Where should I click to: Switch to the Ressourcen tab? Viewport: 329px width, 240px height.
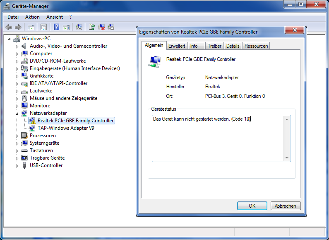256,46
